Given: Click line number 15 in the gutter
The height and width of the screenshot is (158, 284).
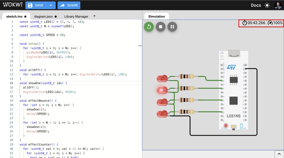Looking at the screenshot, I should tap(11, 83).
